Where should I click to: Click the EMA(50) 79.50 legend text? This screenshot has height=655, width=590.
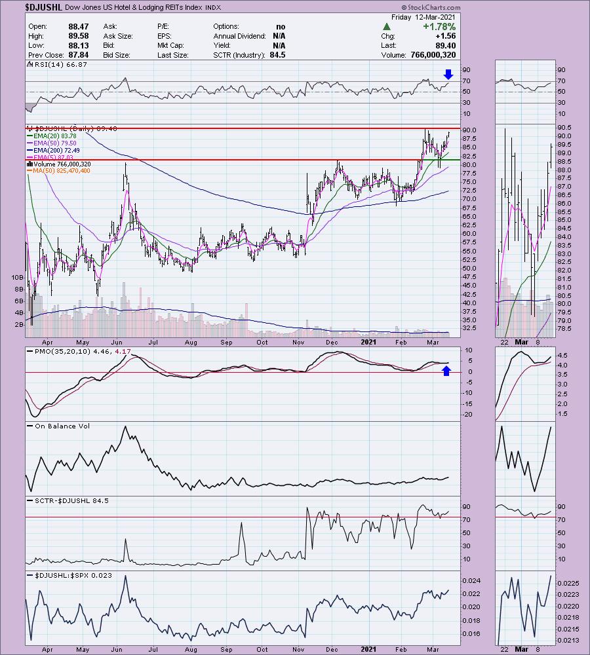coord(55,143)
